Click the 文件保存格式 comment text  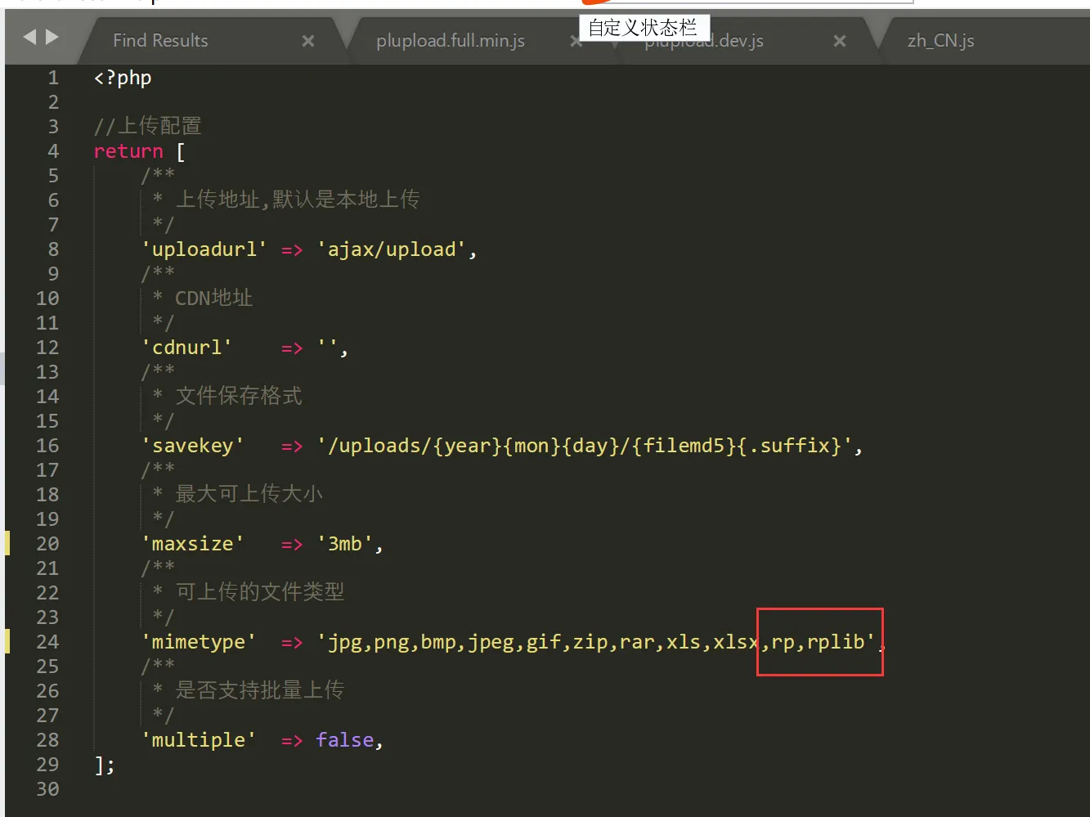click(239, 396)
